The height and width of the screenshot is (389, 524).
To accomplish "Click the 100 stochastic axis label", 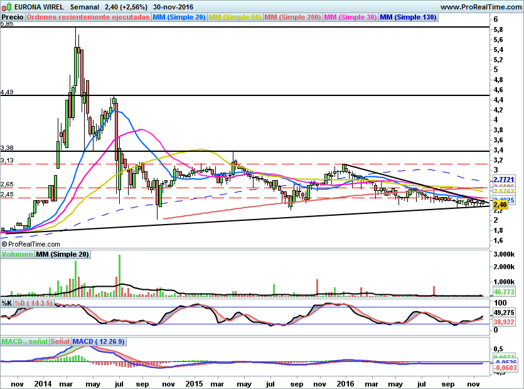I will point(500,303).
